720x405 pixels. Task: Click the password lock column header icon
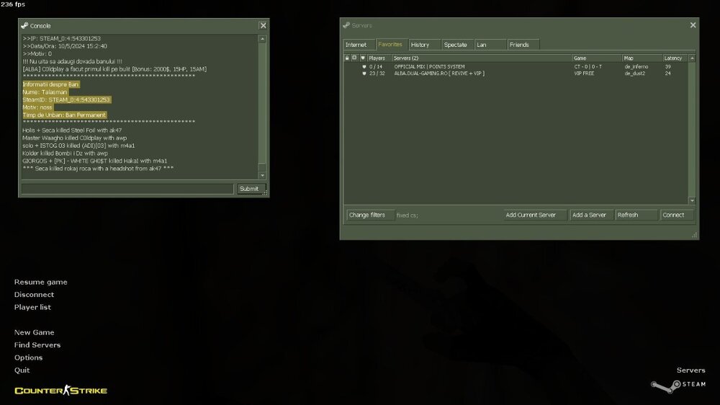(347, 58)
